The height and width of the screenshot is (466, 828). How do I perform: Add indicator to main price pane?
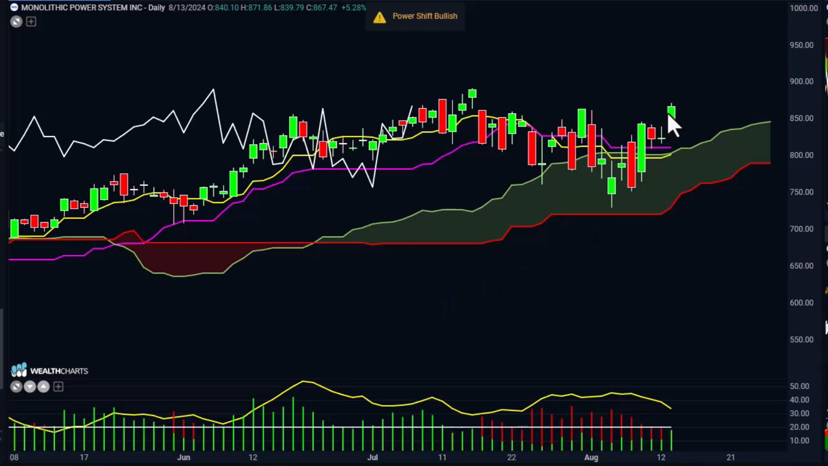[31, 22]
